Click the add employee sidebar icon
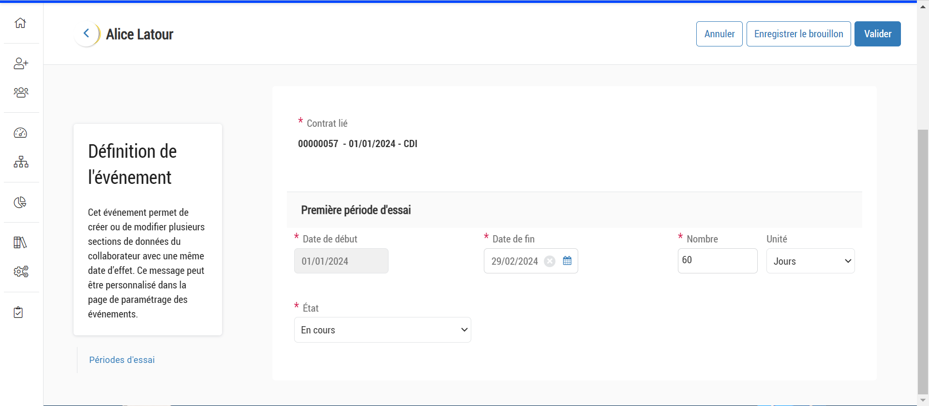 click(x=21, y=63)
